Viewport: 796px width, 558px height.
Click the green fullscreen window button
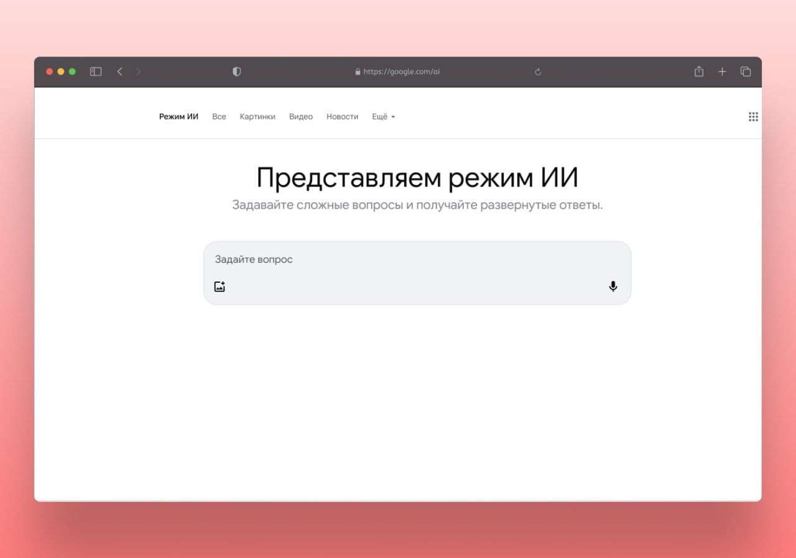(72, 72)
